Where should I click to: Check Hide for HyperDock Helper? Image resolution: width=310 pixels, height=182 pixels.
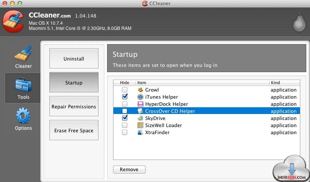pyautogui.click(x=125, y=104)
